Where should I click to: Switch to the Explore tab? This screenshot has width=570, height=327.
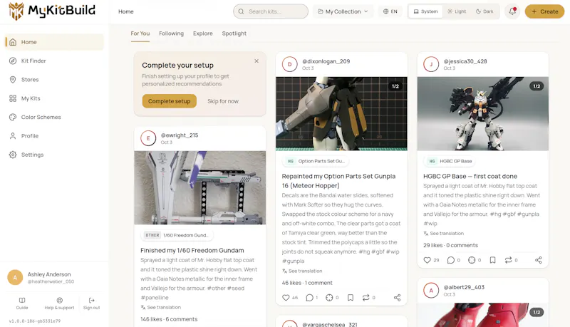[x=203, y=33]
